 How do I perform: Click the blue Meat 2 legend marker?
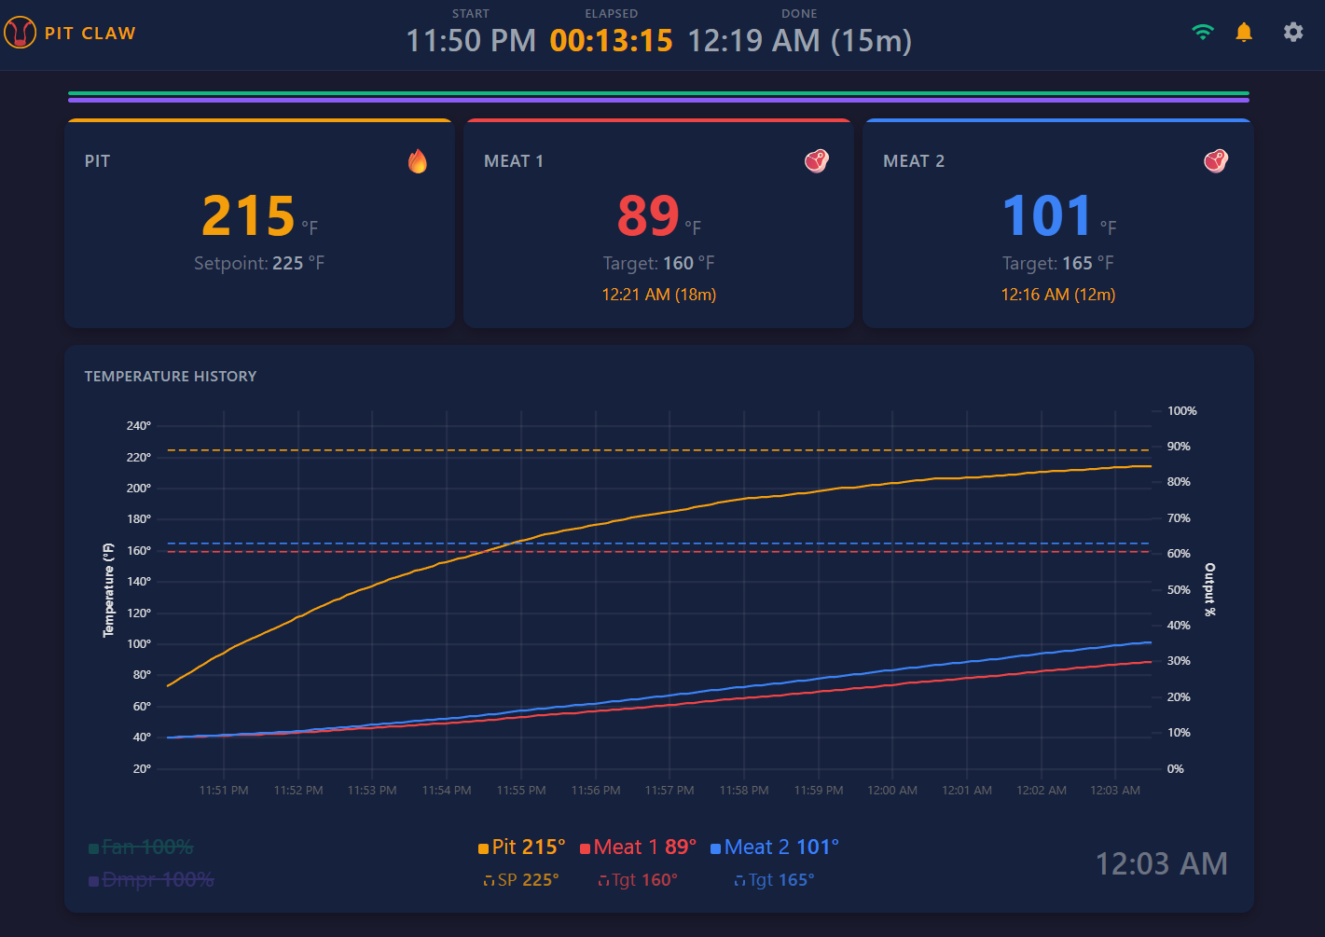(x=715, y=847)
